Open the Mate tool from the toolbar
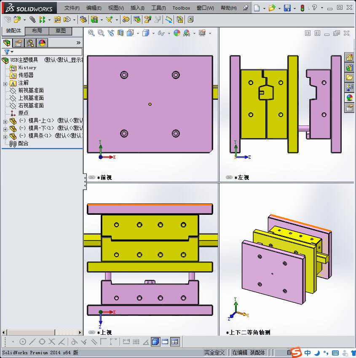The height and width of the screenshot is (358, 356). pyautogui.click(x=32, y=19)
